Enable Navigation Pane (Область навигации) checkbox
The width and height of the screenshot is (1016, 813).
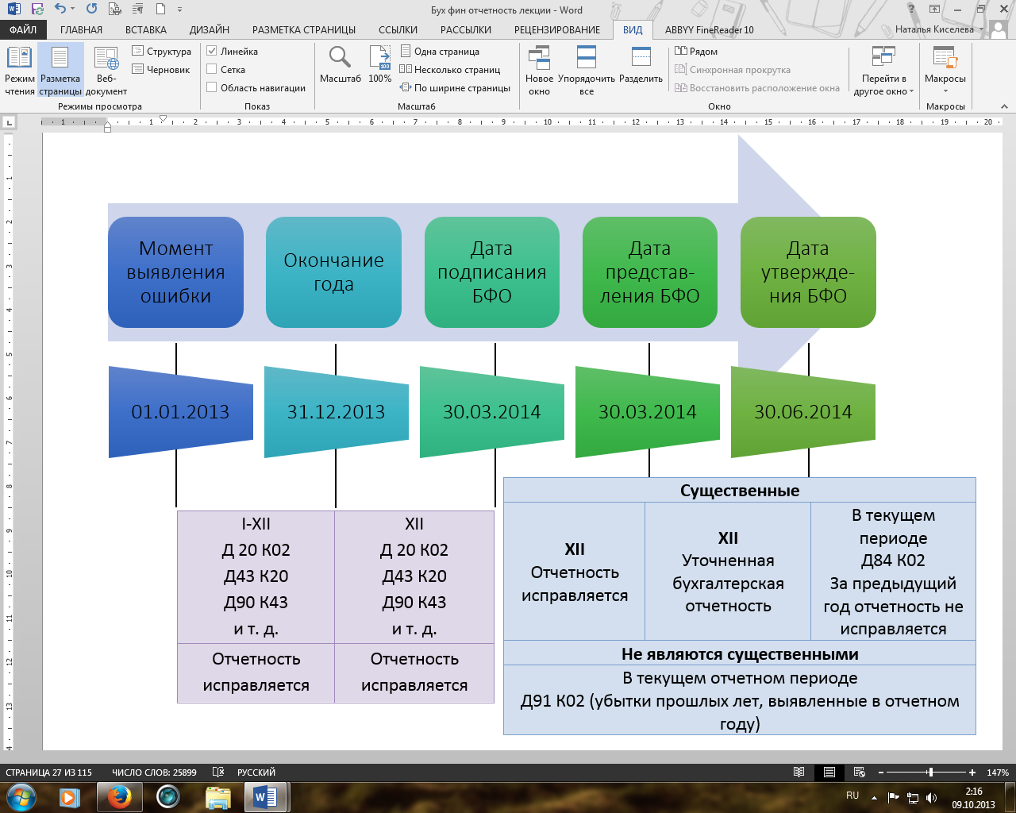[212, 87]
